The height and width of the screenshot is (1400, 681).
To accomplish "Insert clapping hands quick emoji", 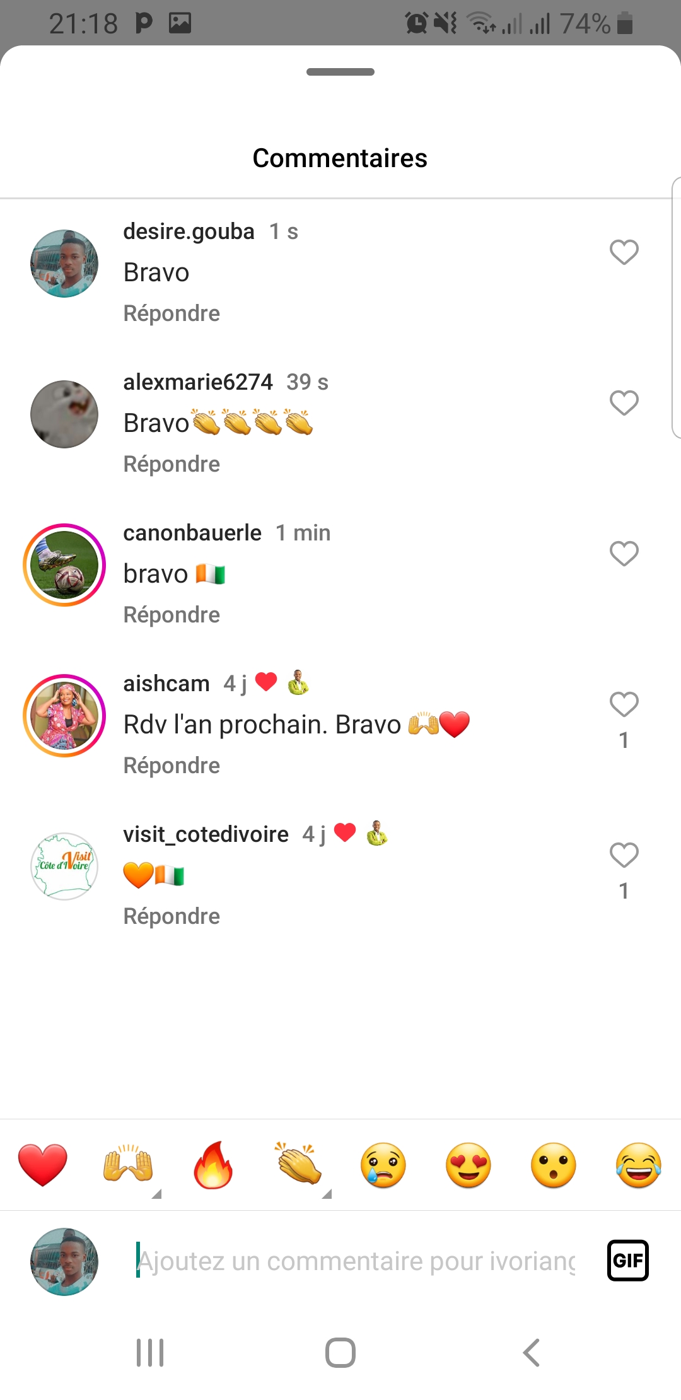I will pos(298,1164).
